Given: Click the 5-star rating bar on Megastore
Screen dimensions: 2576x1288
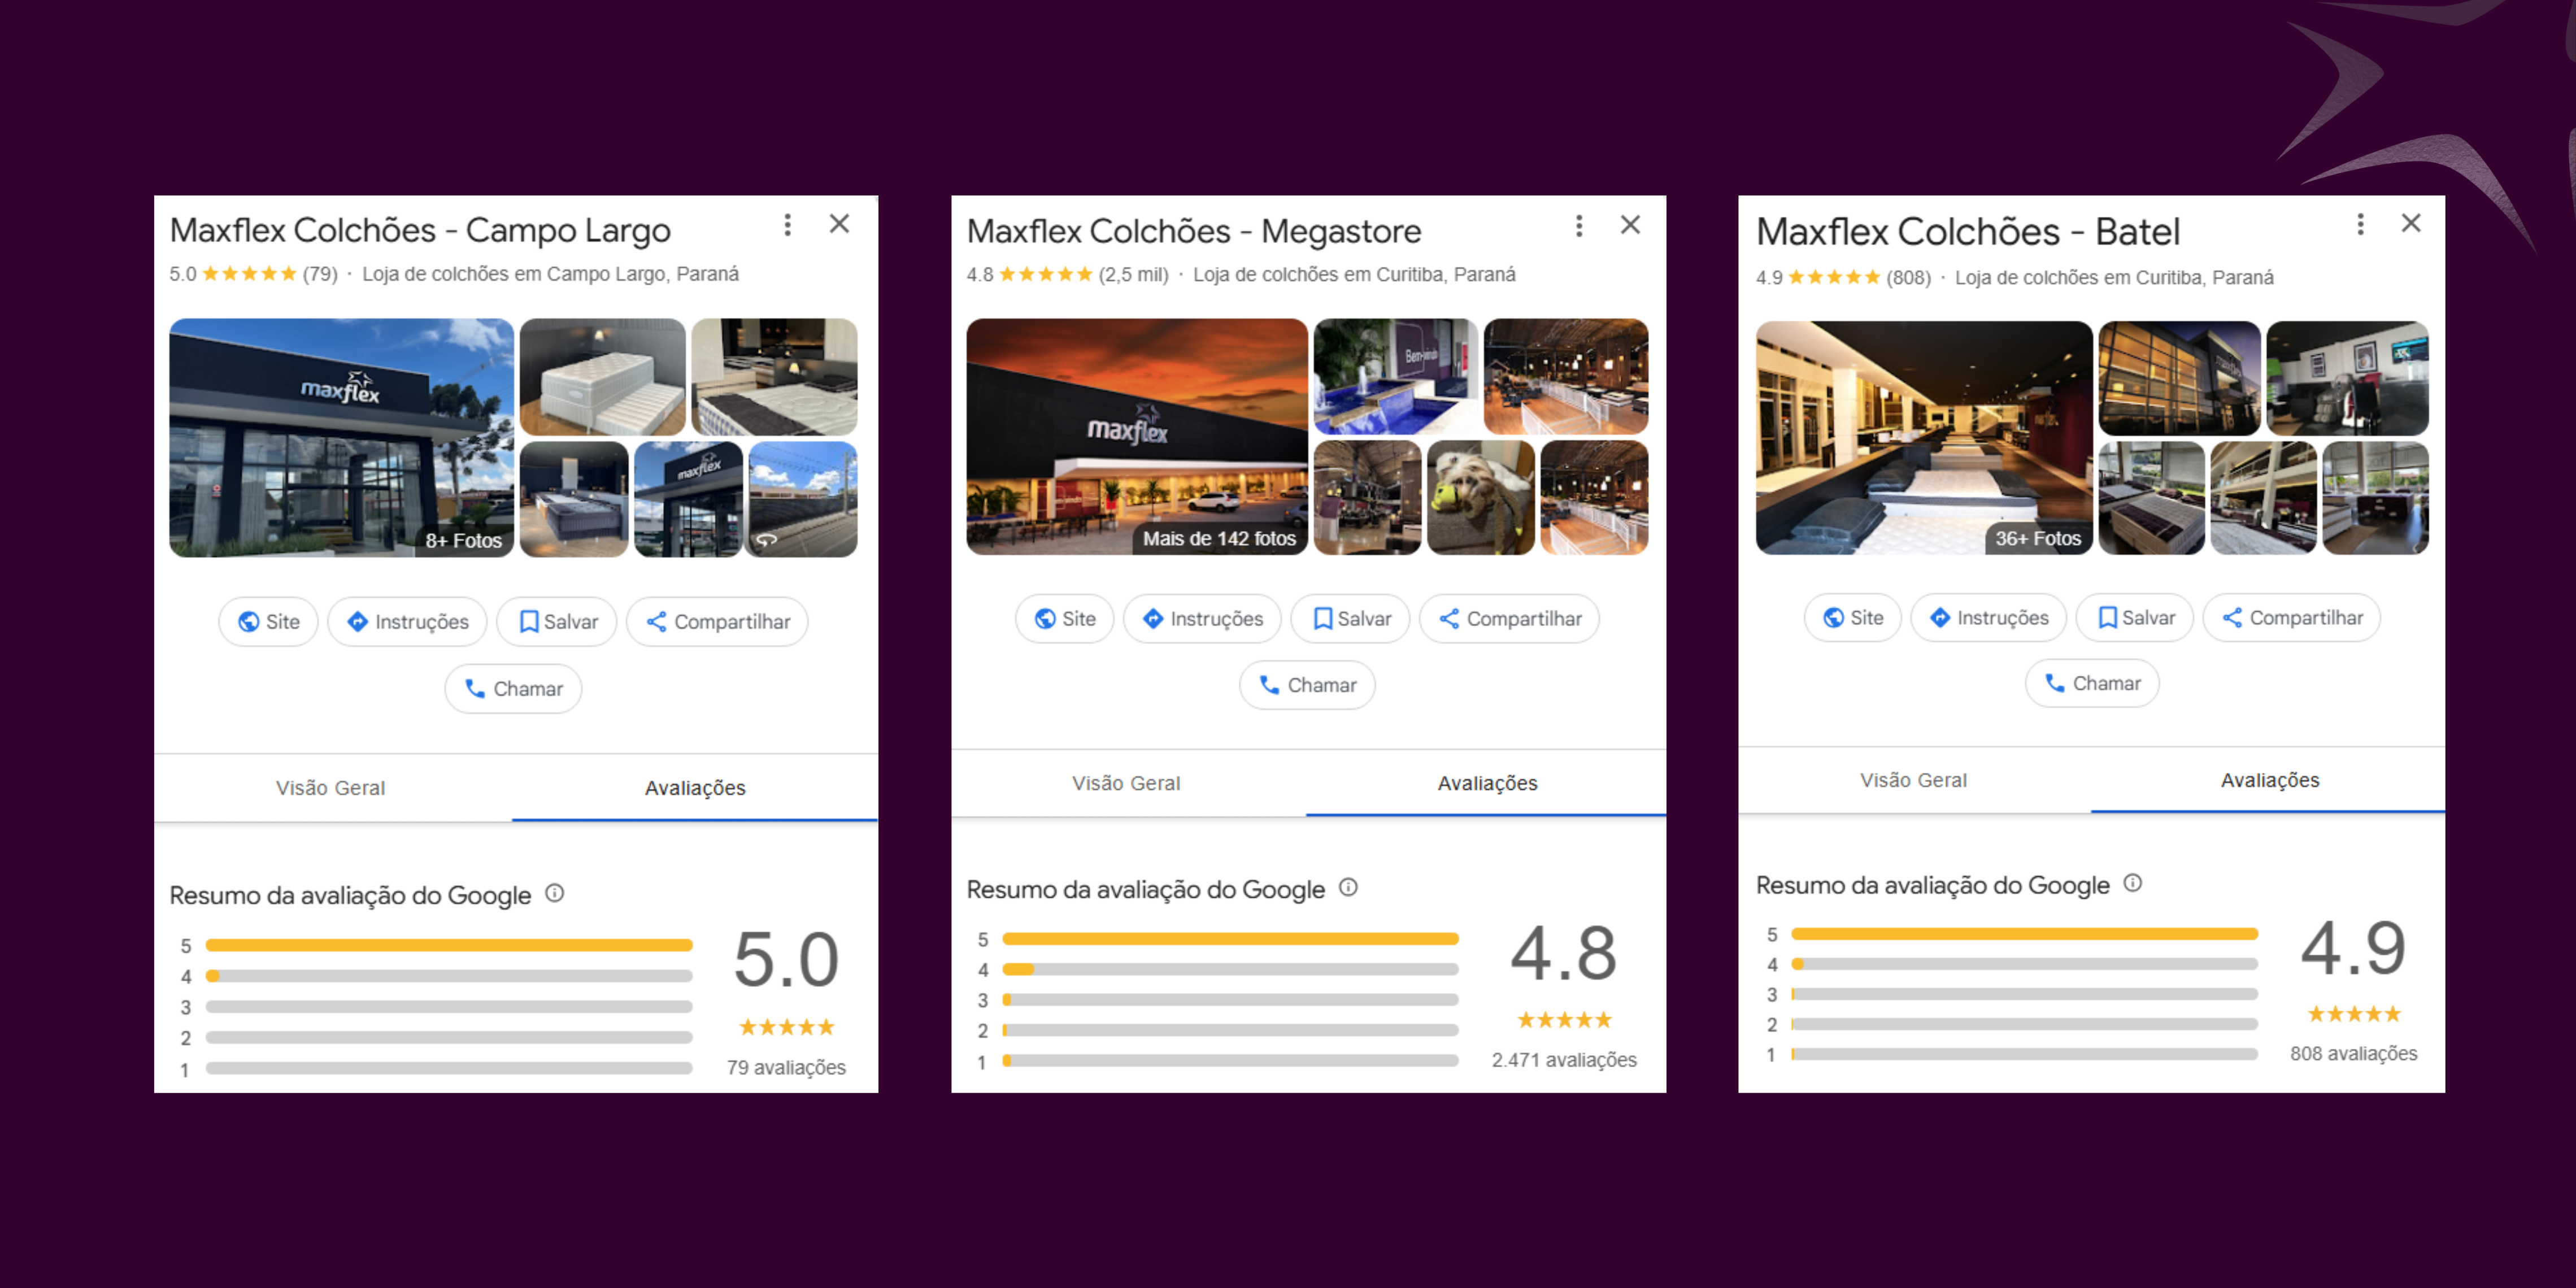Looking at the screenshot, I should 1230,939.
